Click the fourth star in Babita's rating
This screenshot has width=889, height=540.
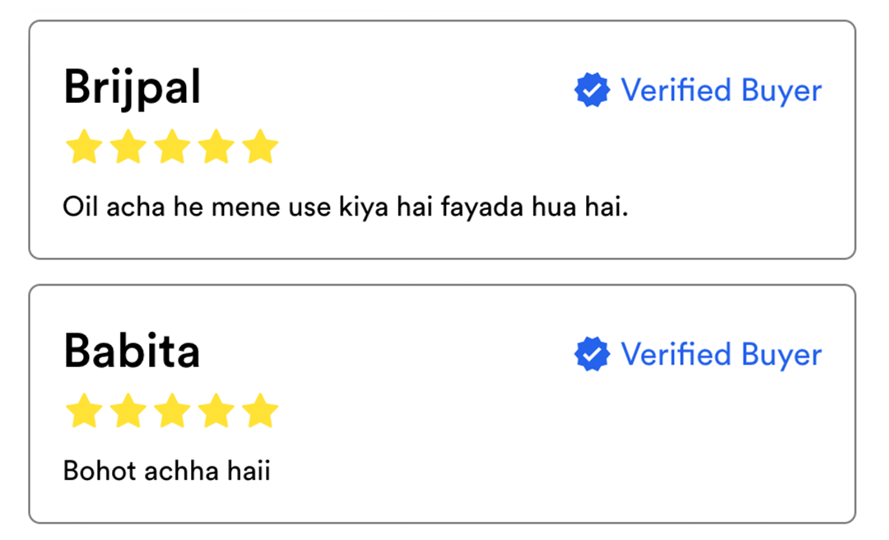(x=216, y=411)
